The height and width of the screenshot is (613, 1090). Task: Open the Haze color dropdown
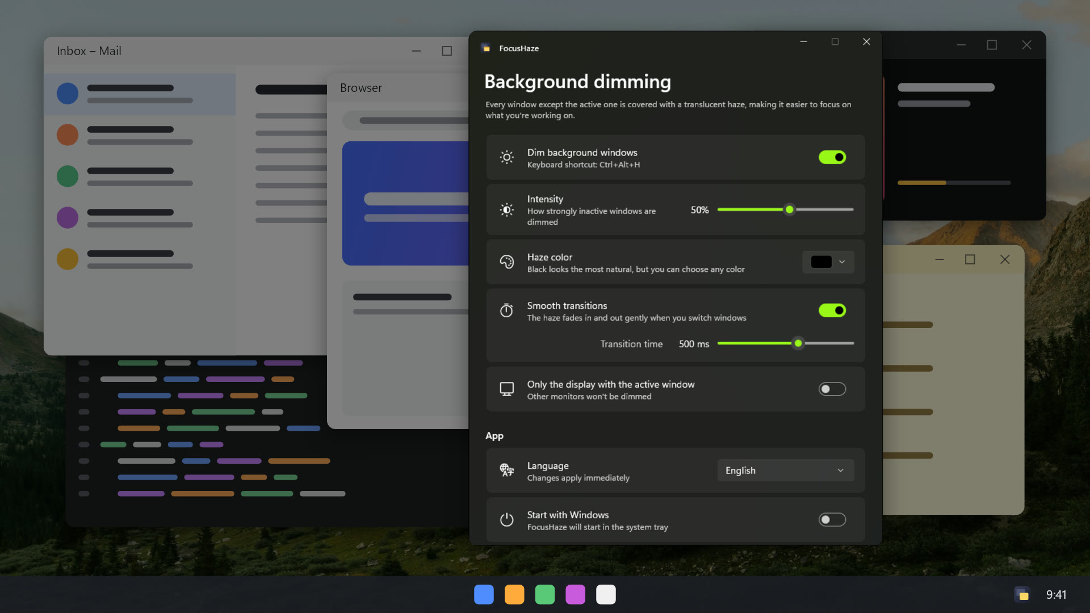tap(828, 262)
